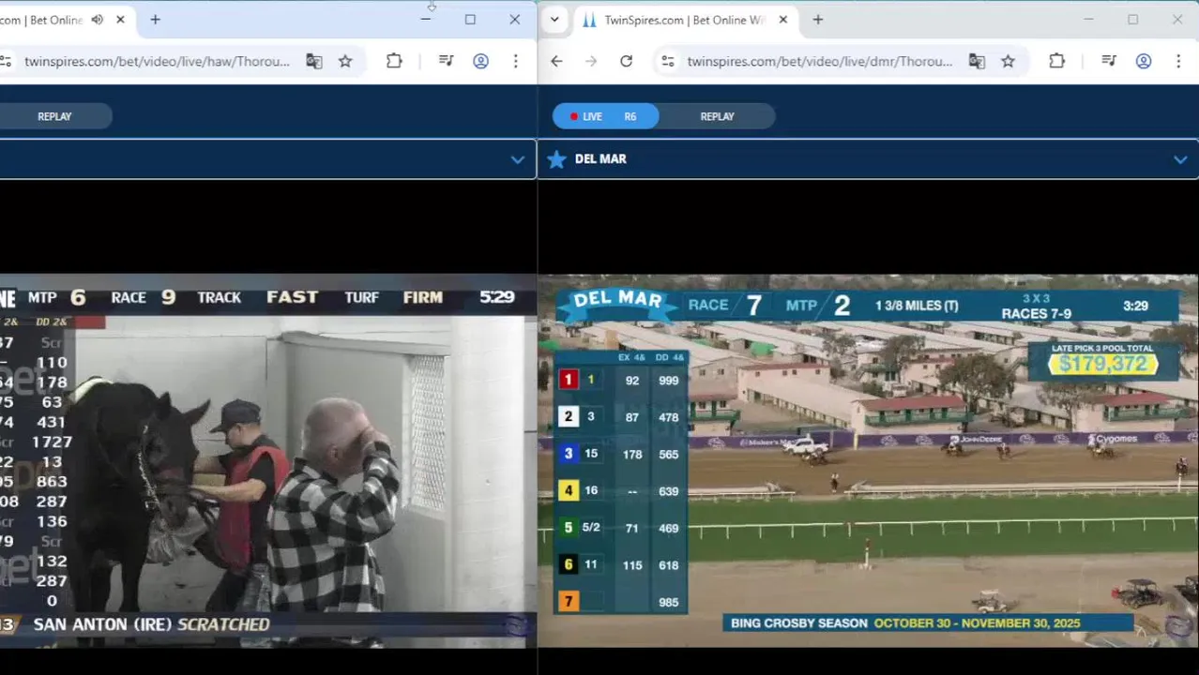The width and height of the screenshot is (1199, 675).
Task: Select REPLAY in right window
Action: tap(717, 116)
